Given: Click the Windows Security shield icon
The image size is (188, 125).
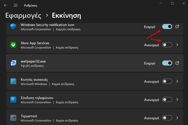Looking at the screenshot, I should [x=13, y=26].
